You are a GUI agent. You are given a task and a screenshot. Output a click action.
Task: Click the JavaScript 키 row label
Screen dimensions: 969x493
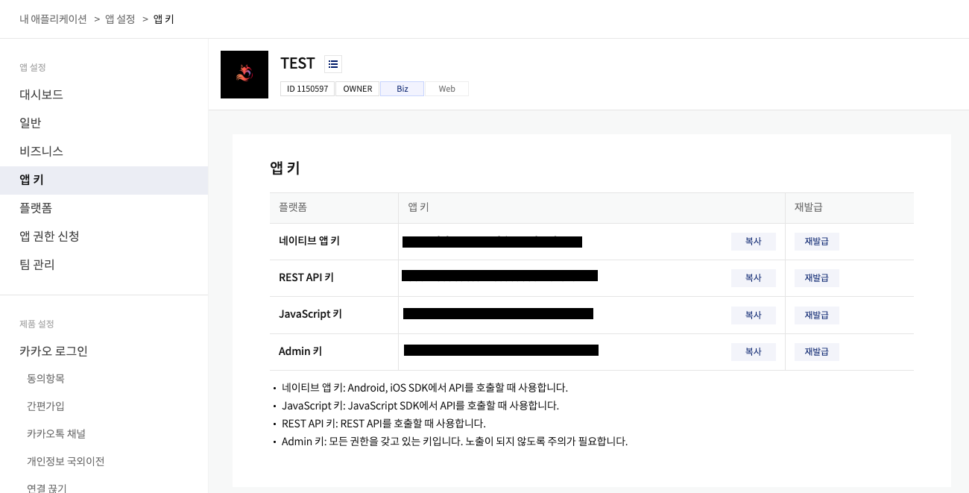(x=310, y=314)
